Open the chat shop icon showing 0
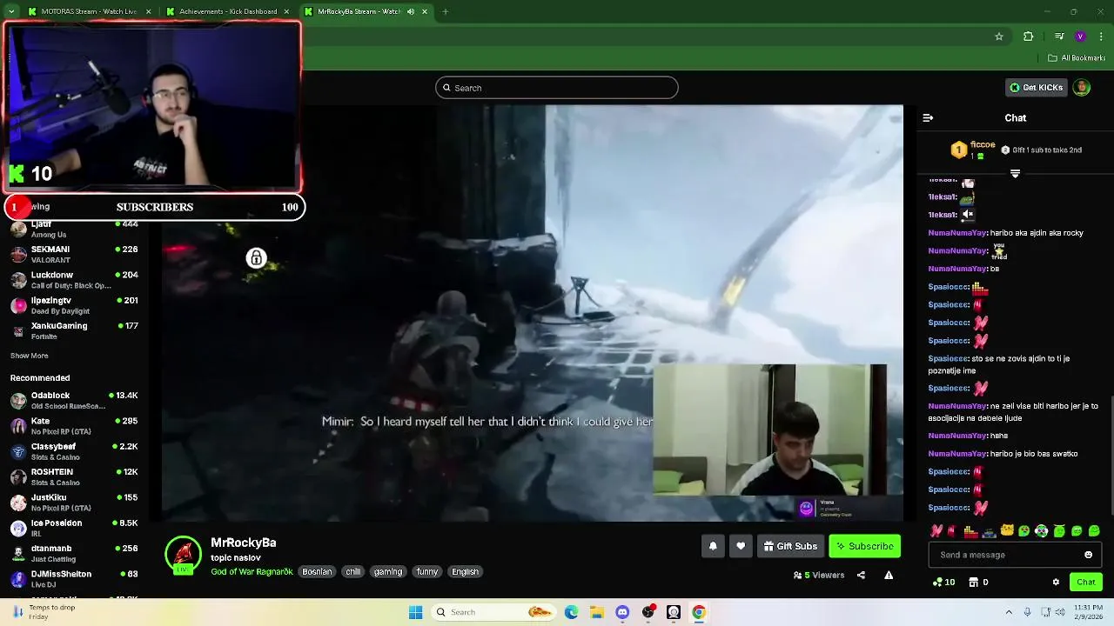Screen dimensions: 1114x626 (978, 582)
